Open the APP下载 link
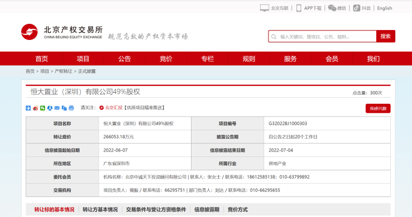 [313, 8]
